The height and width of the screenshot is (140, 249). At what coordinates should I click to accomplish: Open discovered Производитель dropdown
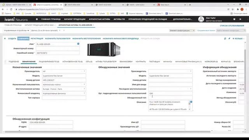(x=191, y=71)
